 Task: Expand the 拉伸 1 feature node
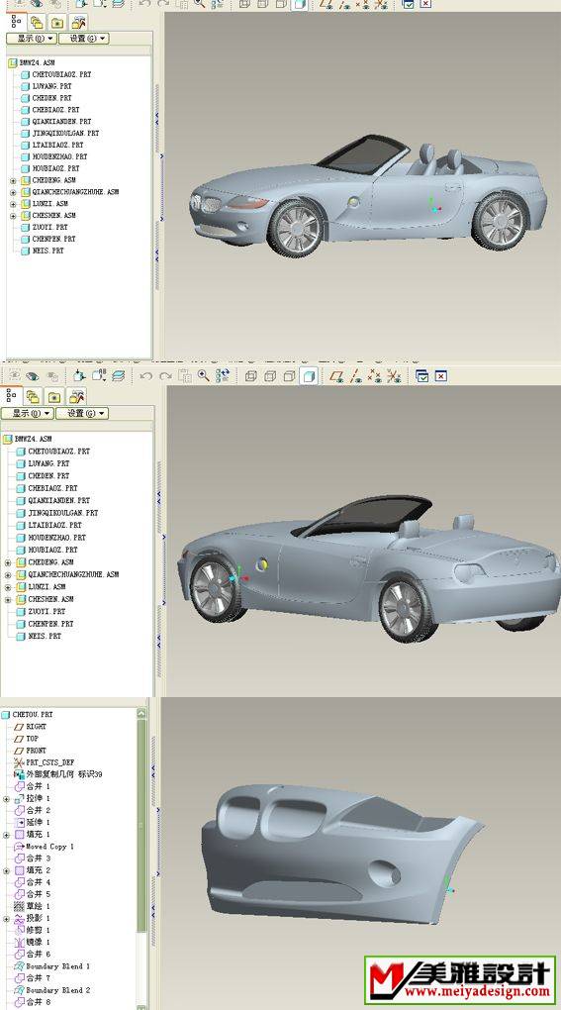click(x=7, y=799)
